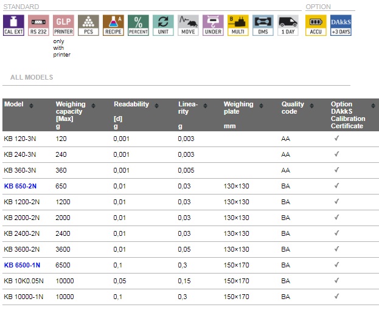This screenshot has width=379, height=310.
Task: Select the DAkkS +3 days option icon
Action: tap(340, 25)
